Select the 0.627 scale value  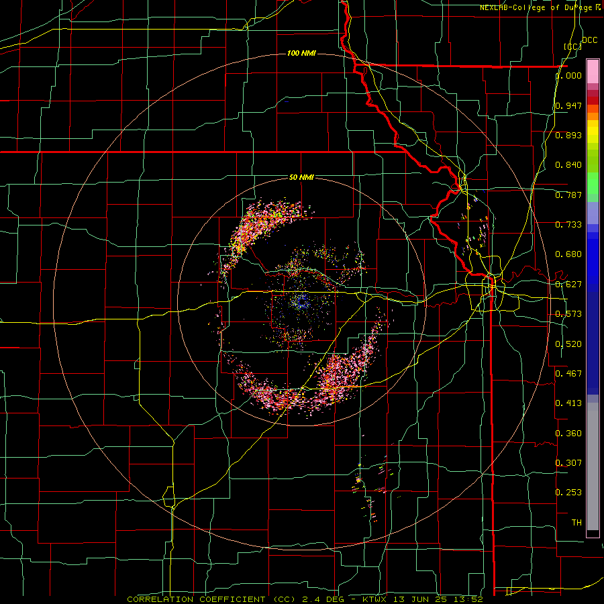pyautogui.click(x=569, y=285)
